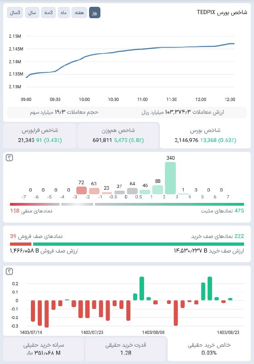This screenshot has width=254, height=364.
Task: Click the 2,146,976 index value
Action: click(x=186, y=140)
